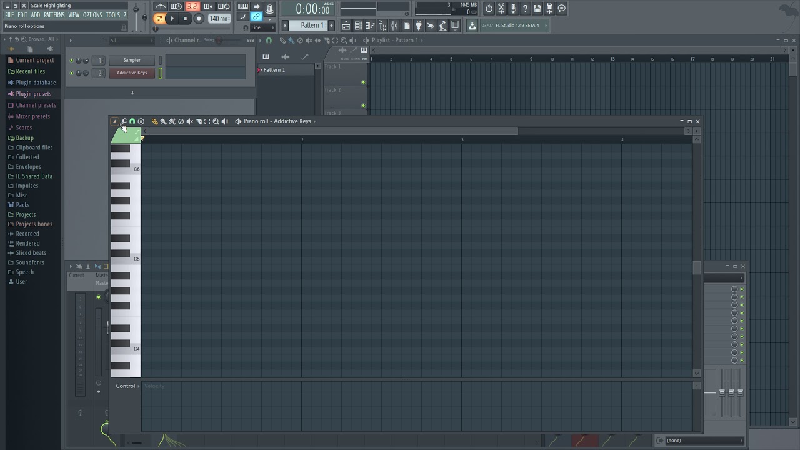Toggle Track 2 mute LED in Playlist

pyautogui.click(x=363, y=106)
